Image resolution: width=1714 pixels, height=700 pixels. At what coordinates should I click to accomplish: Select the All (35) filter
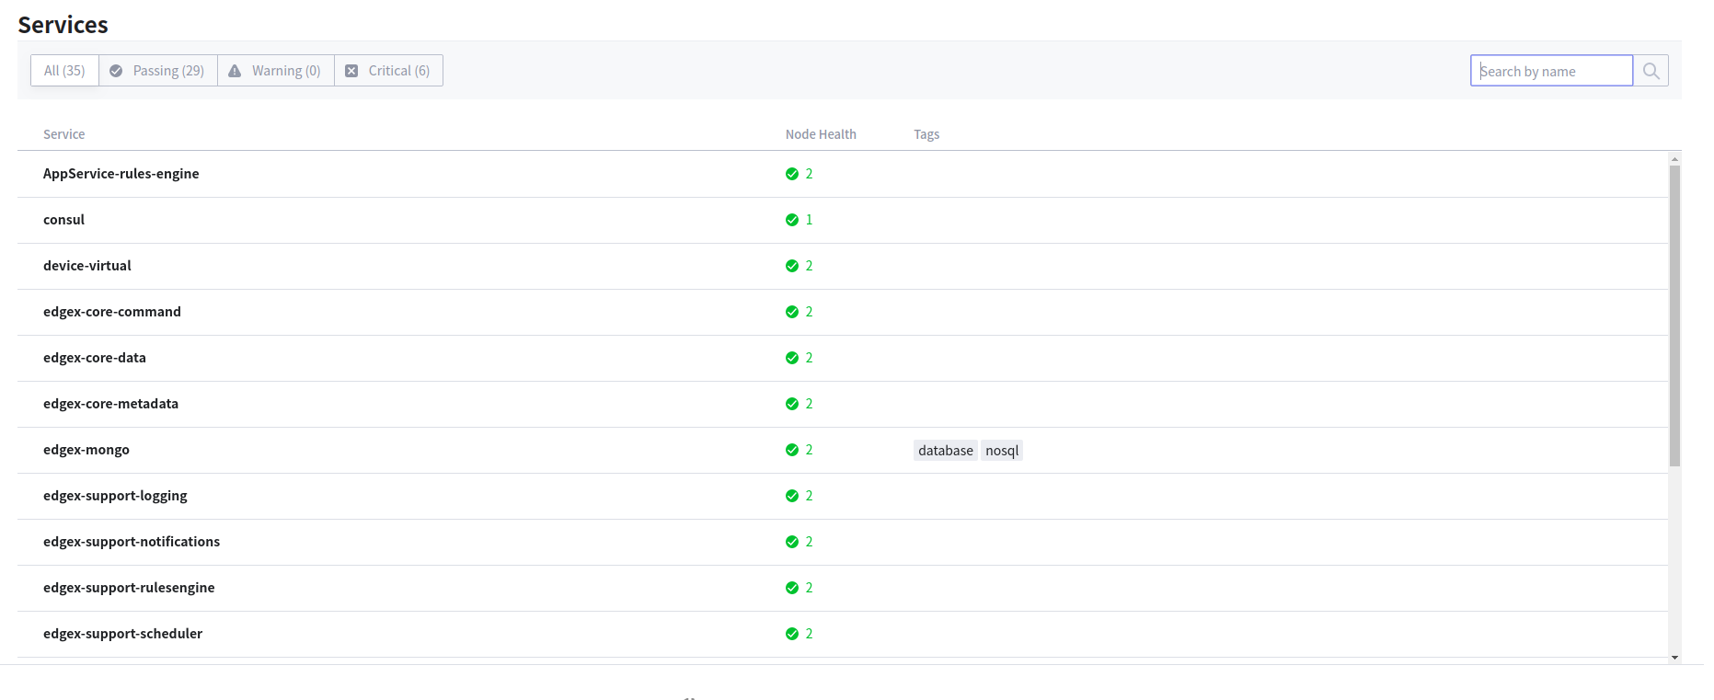(64, 71)
